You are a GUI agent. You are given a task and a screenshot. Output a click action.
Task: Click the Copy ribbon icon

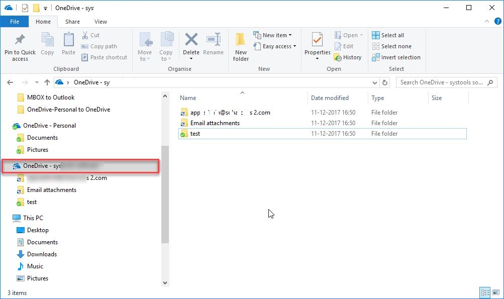[x=47, y=40]
